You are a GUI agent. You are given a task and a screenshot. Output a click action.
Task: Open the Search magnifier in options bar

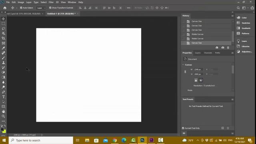(x=238, y=8)
